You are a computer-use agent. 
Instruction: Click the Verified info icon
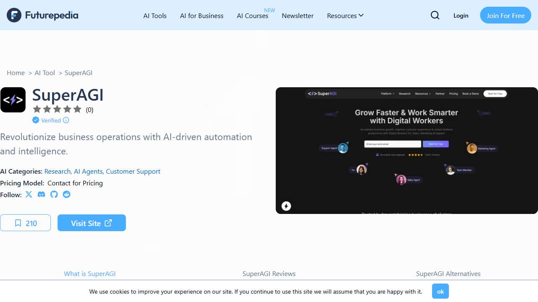click(x=66, y=120)
